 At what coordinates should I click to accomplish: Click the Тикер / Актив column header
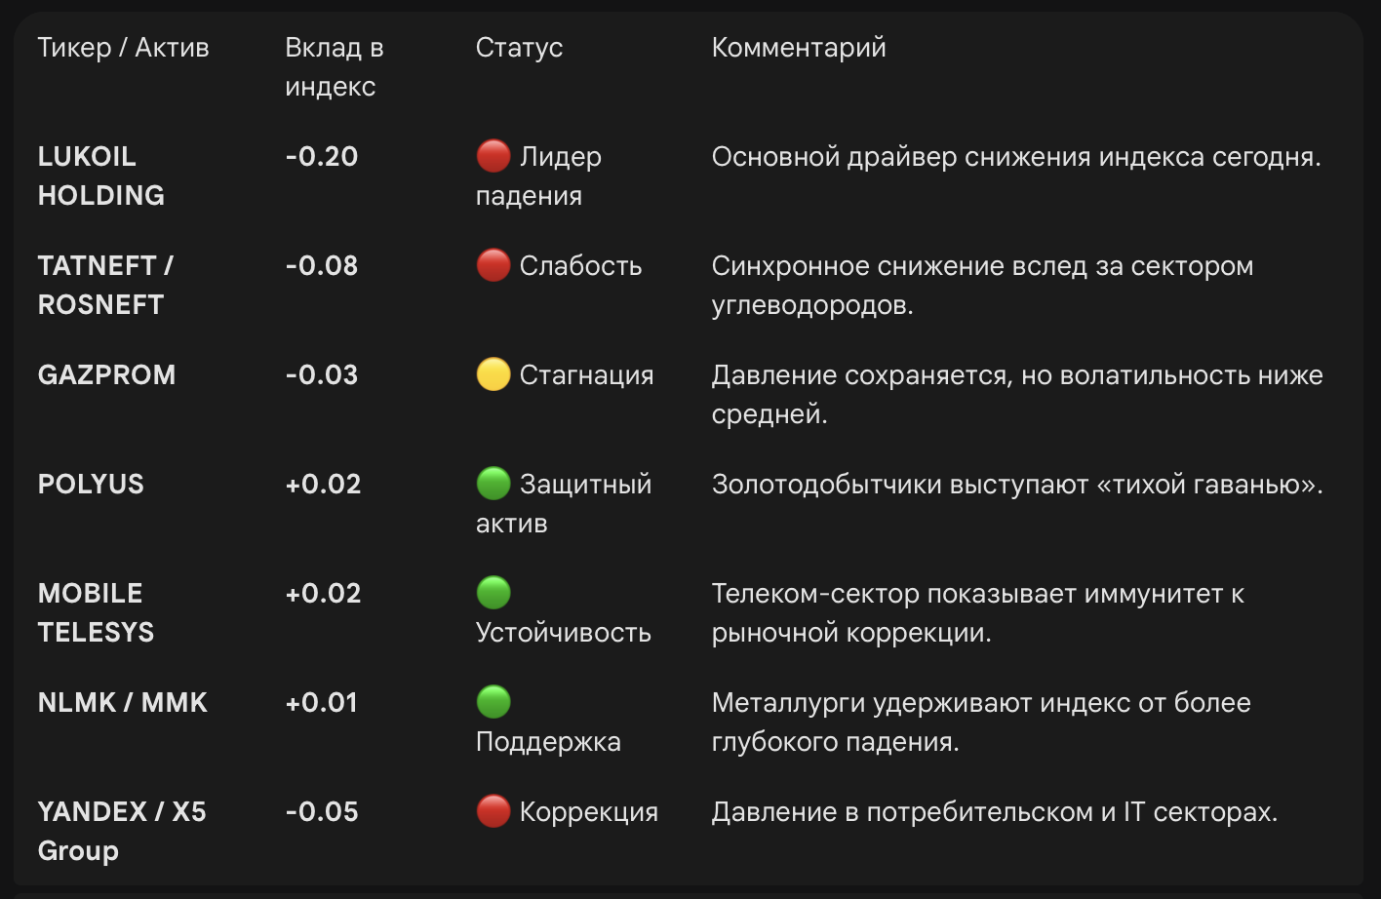pyautogui.click(x=123, y=48)
